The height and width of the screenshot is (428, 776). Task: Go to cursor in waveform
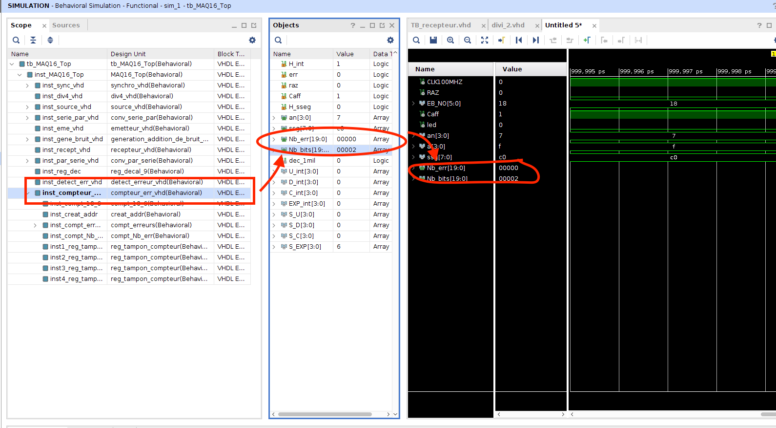[502, 40]
